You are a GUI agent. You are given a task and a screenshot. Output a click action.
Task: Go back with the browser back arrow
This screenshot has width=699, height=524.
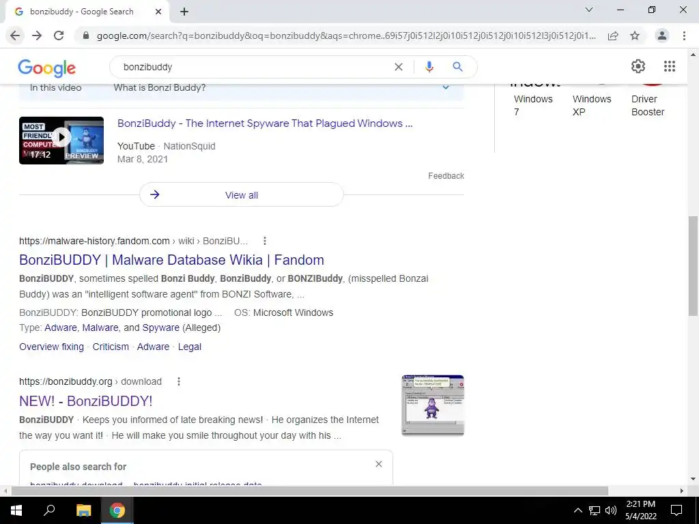pos(15,35)
